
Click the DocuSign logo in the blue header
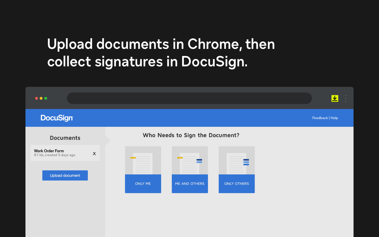(x=57, y=118)
